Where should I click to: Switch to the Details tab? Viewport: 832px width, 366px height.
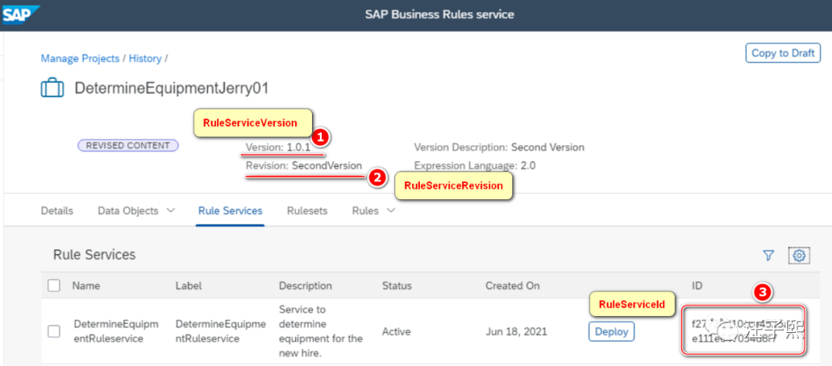[x=57, y=211]
